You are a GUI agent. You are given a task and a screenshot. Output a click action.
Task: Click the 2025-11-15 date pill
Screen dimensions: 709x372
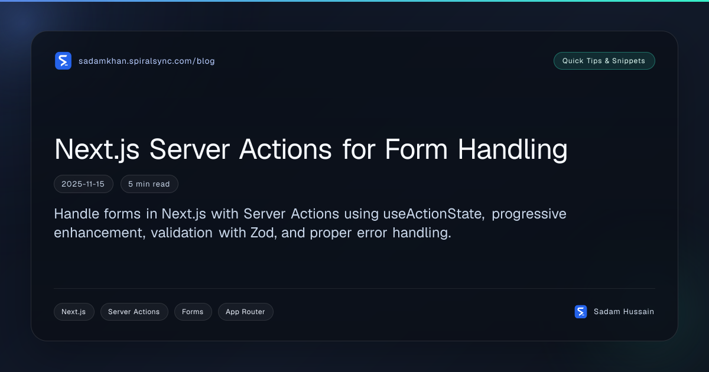[x=83, y=184]
